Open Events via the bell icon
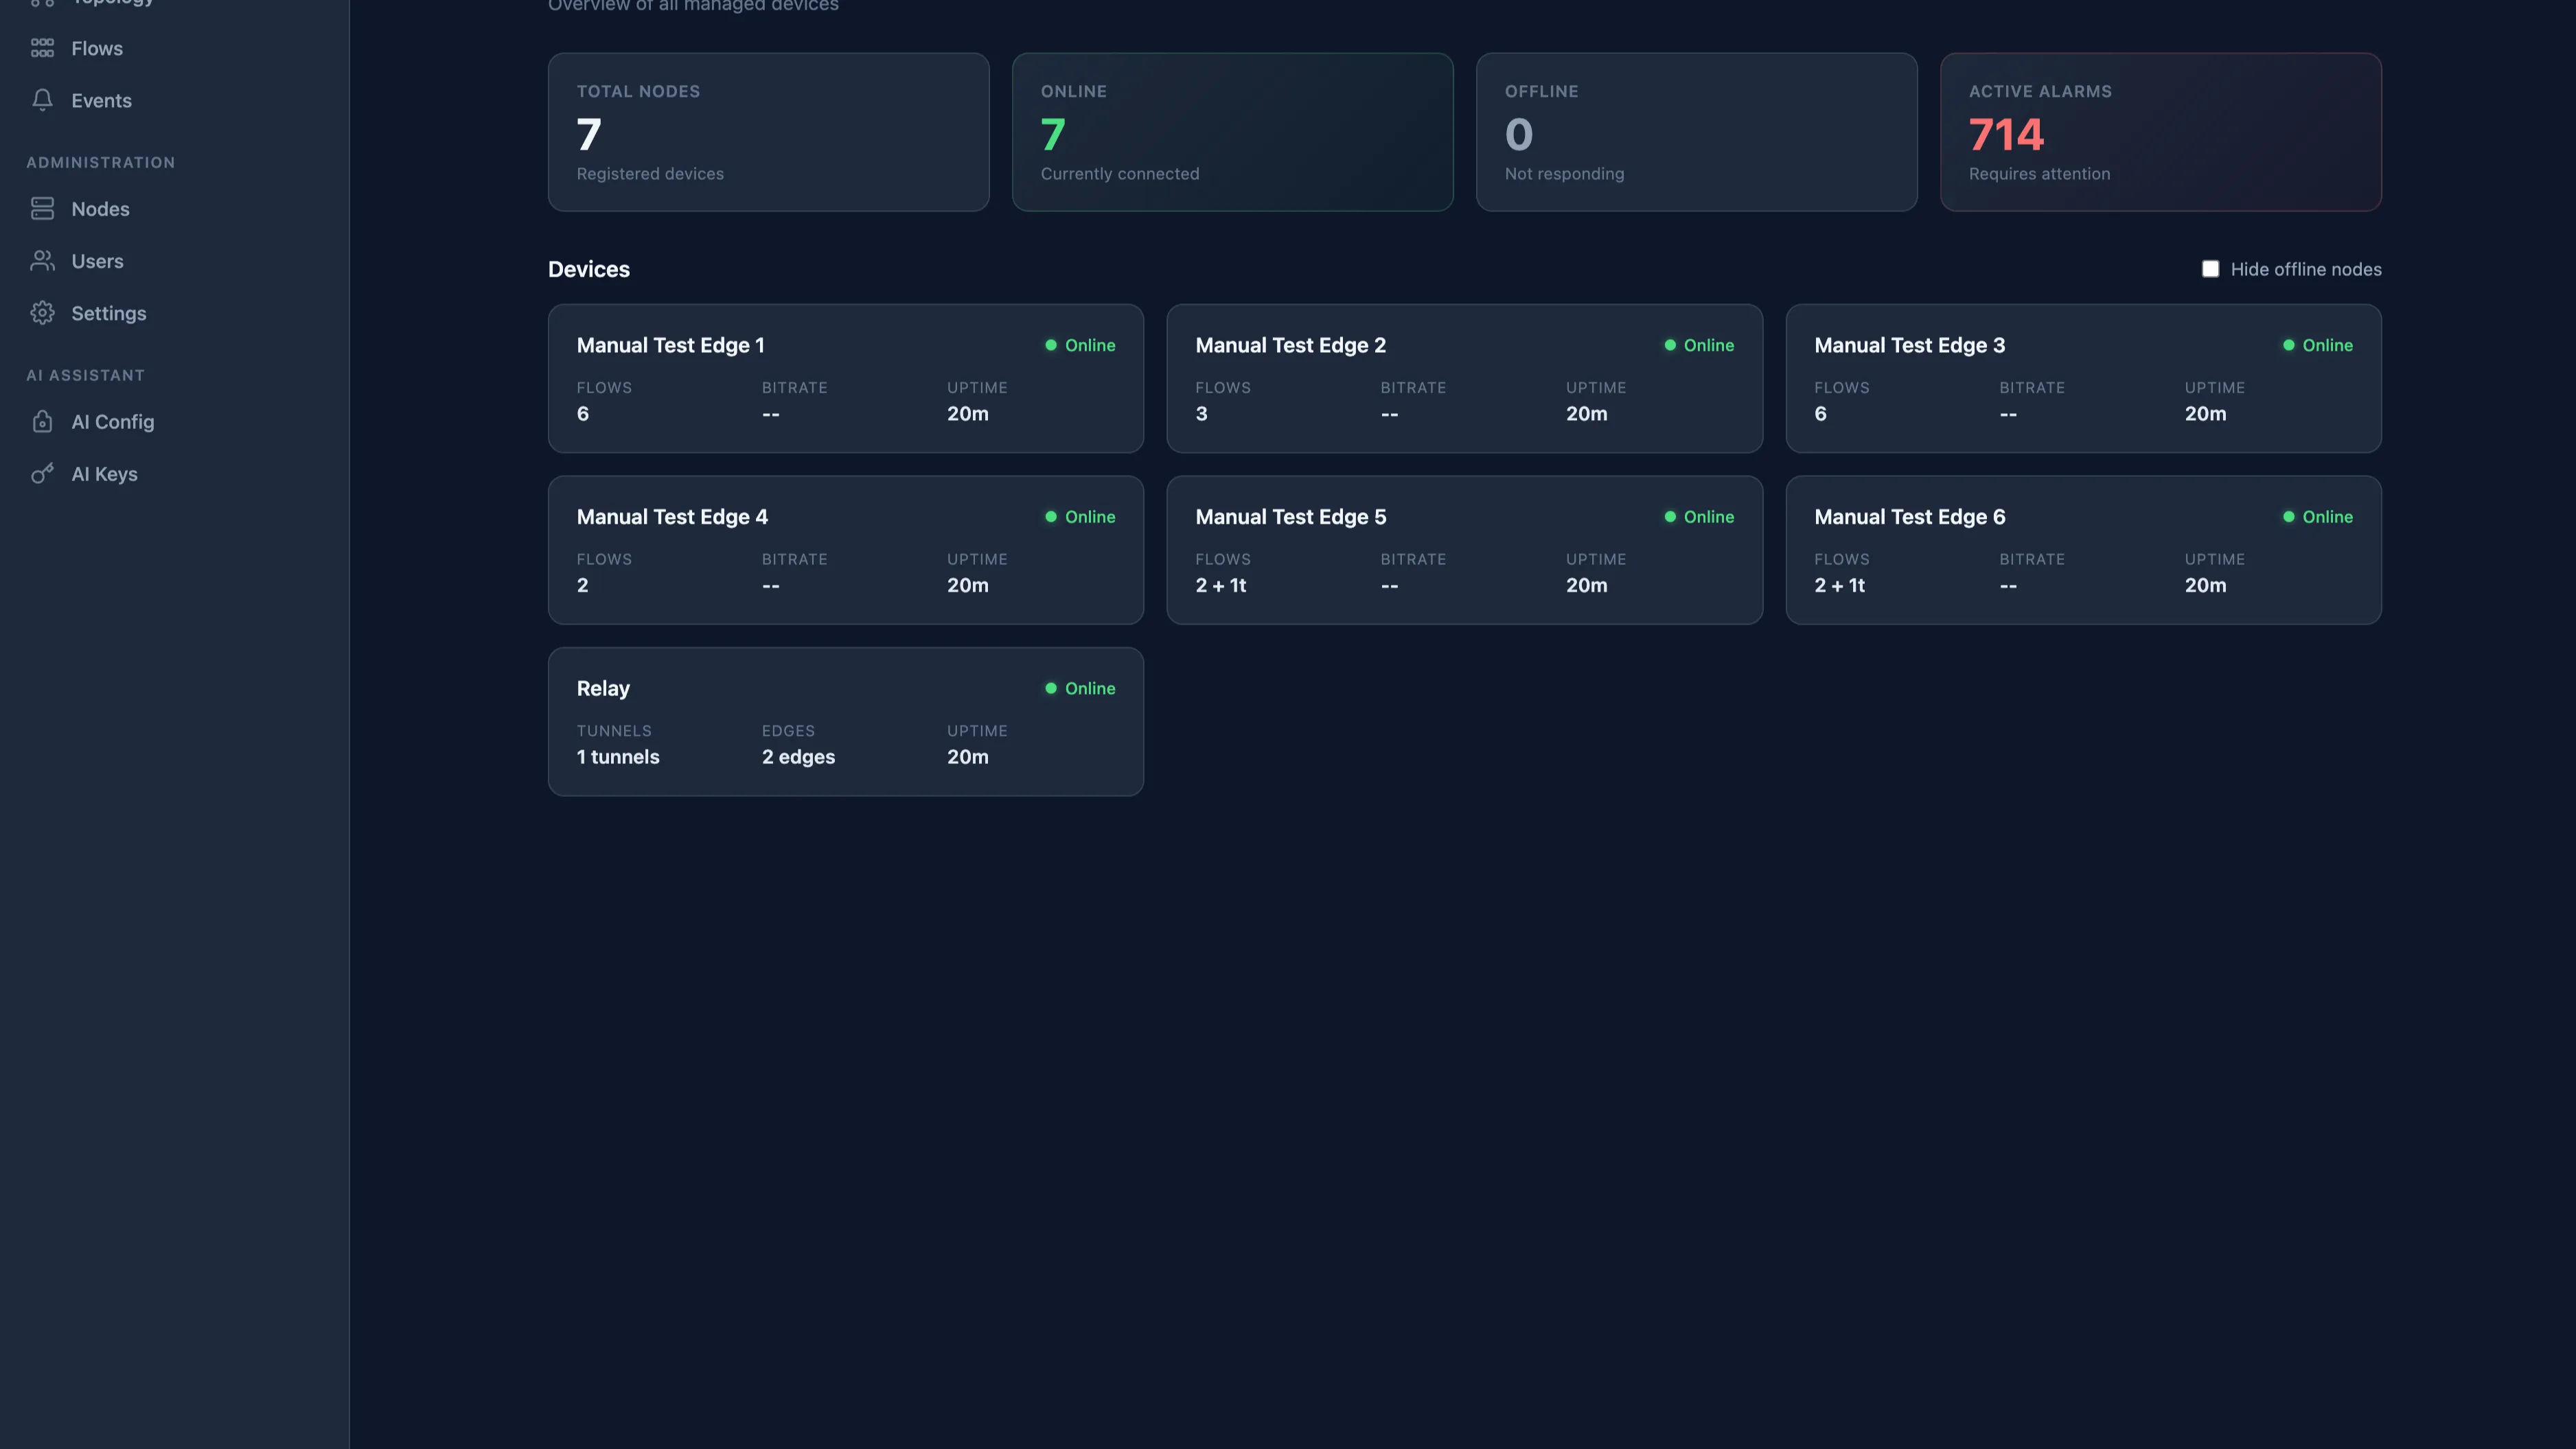This screenshot has width=2576, height=1449. tap(43, 100)
